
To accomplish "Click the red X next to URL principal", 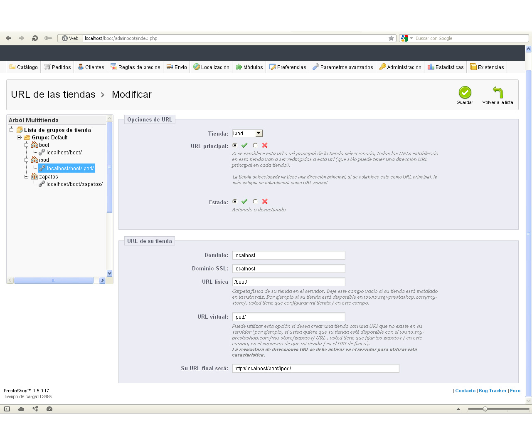I will pos(265,145).
